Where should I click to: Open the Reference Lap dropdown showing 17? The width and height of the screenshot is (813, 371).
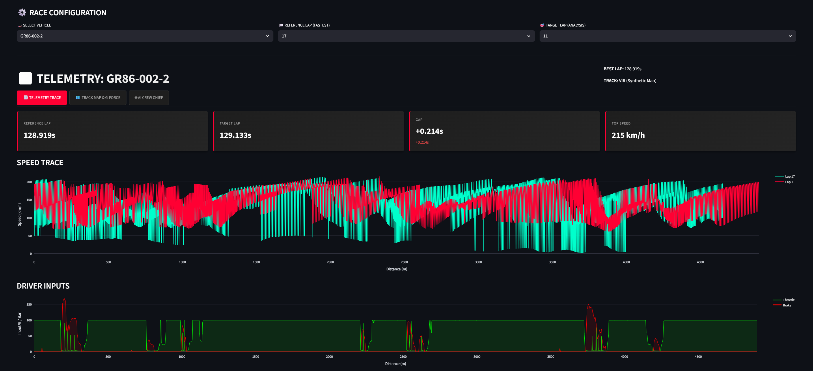406,36
